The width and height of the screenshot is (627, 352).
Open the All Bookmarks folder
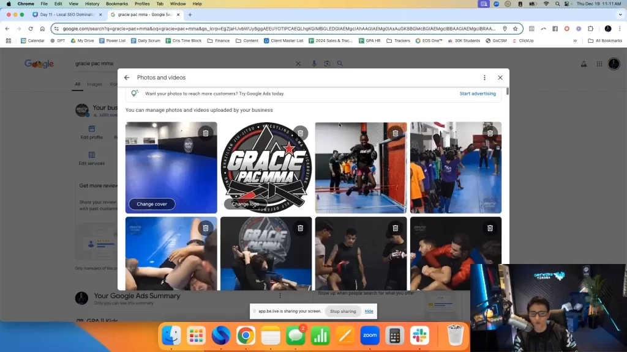(x=603, y=41)
